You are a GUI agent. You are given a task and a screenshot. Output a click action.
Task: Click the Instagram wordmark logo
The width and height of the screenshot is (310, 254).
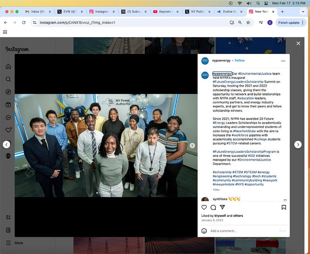[x=17, y=49]
